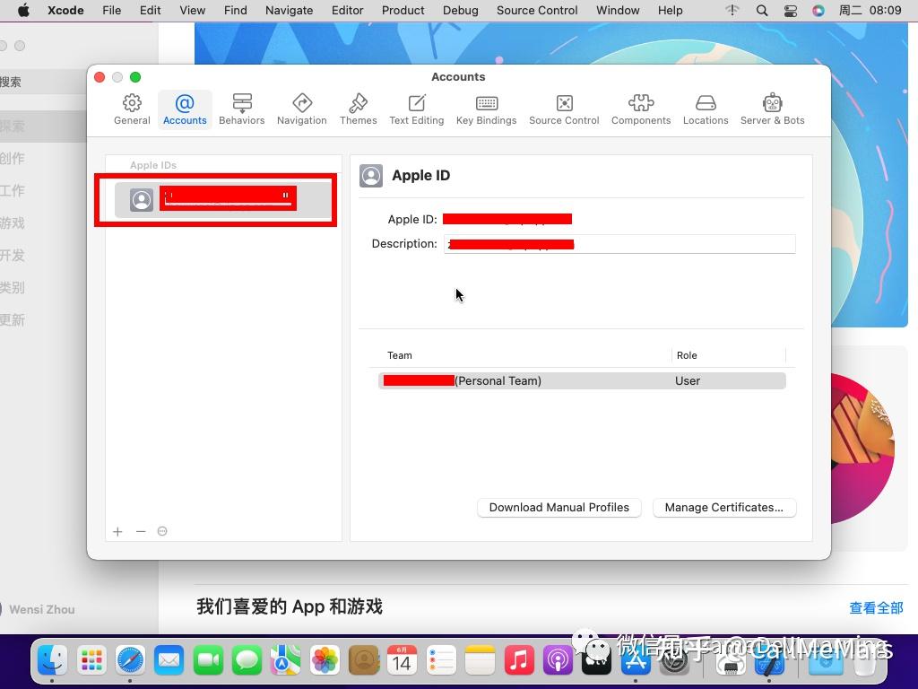Open Podcasts from the Dock
Viewport: 918px width, 689px height.
(x=558, y=660)
